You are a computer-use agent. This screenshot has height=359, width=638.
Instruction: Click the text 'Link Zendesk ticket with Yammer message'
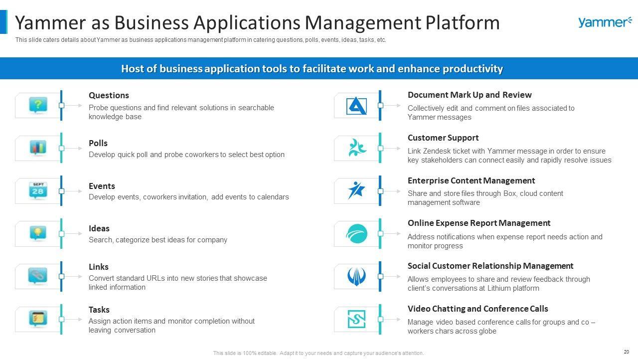(509, 156)
